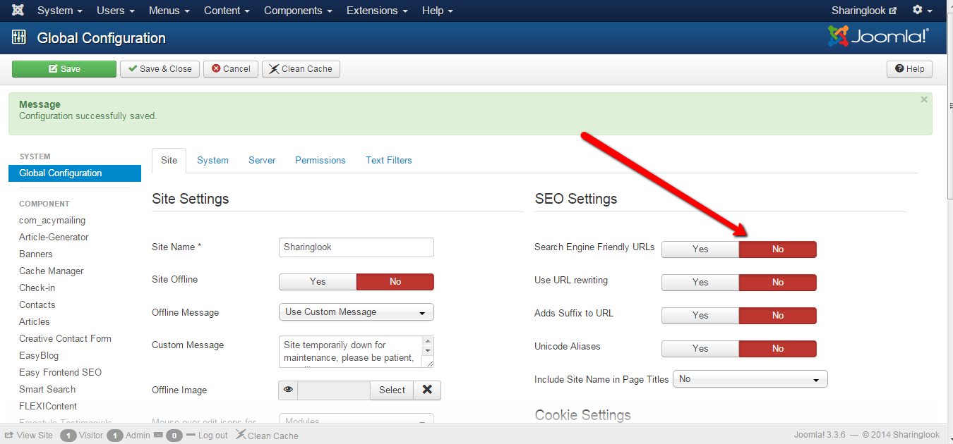Open FLEXIContent in sidebar
The image size is (953, 444).
[x=48, y=407]
